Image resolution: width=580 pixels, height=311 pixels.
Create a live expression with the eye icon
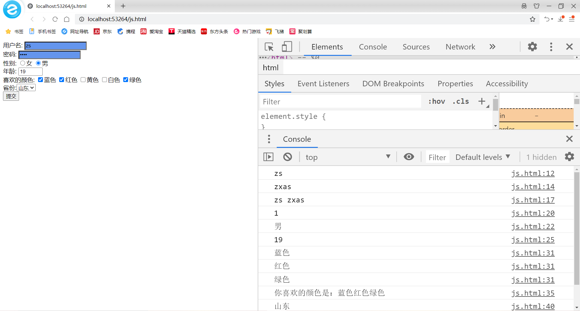pos(408,157)
